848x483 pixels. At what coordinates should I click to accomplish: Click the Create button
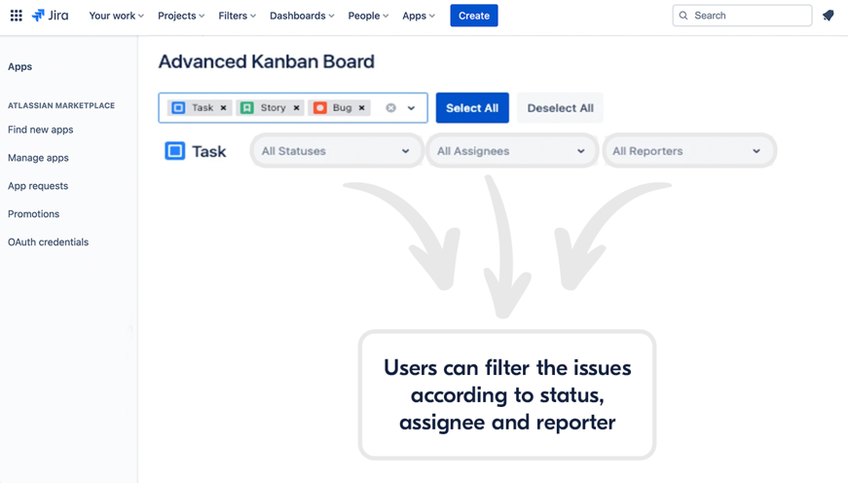[x=474, y=16]
